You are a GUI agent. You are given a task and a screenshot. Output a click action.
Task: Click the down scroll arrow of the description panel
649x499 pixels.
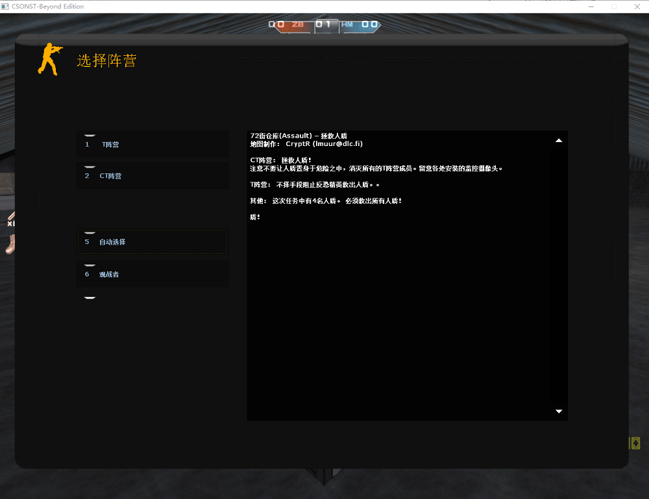pyautogui.click(x=558, y=411)
